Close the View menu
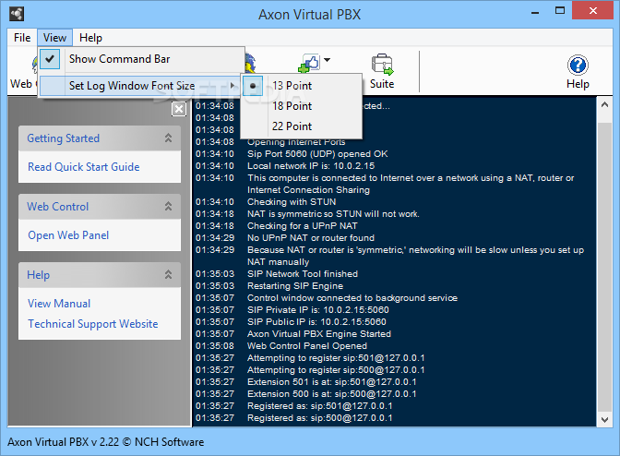620x456 pixels. point(54,38)
